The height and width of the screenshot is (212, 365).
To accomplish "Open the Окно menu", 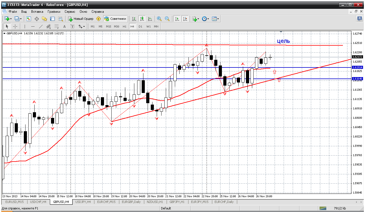I will (x=83, y=12).
